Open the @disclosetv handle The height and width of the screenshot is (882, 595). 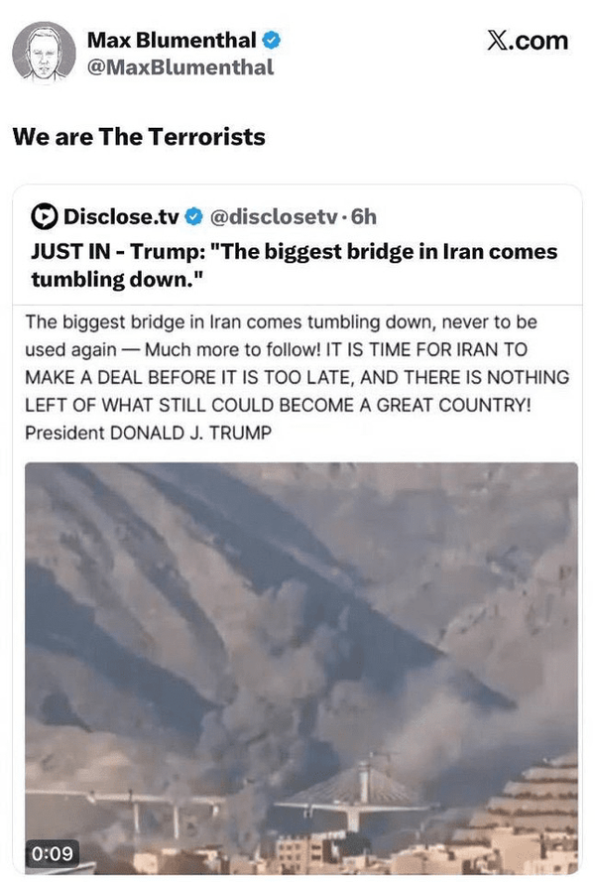click(x=274, y=216)
